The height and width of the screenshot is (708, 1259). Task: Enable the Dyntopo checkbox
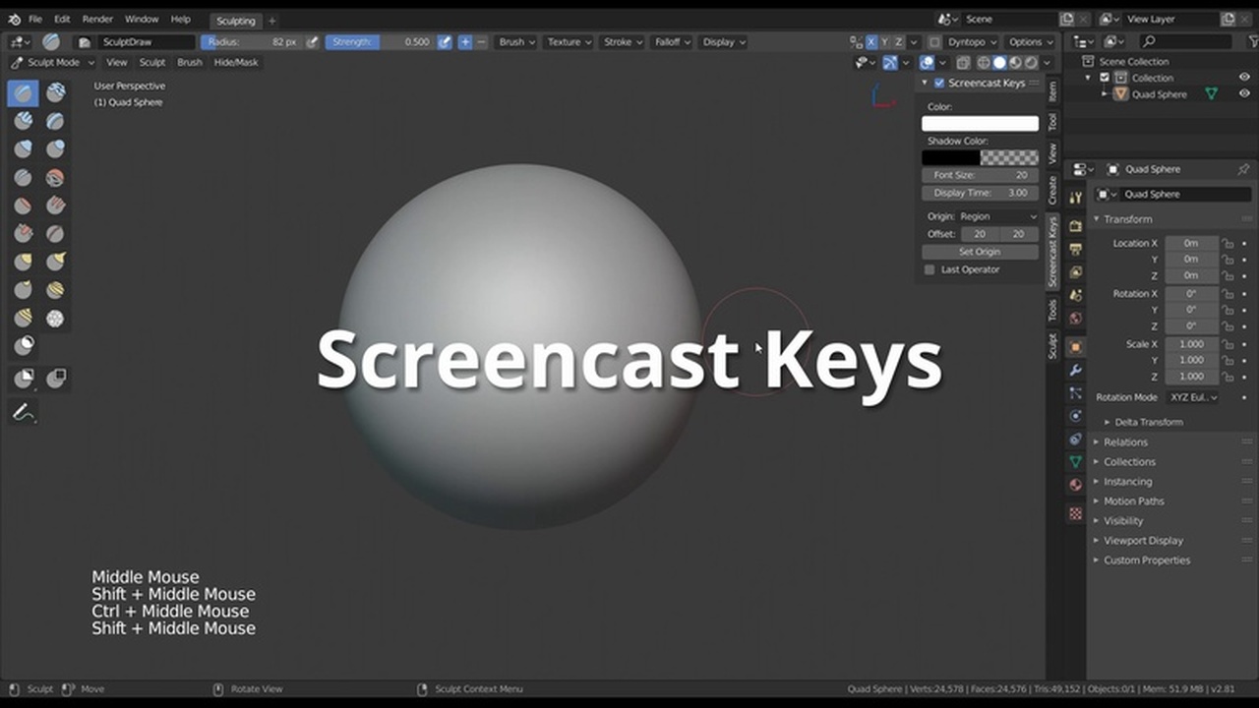tap(934, 42)
